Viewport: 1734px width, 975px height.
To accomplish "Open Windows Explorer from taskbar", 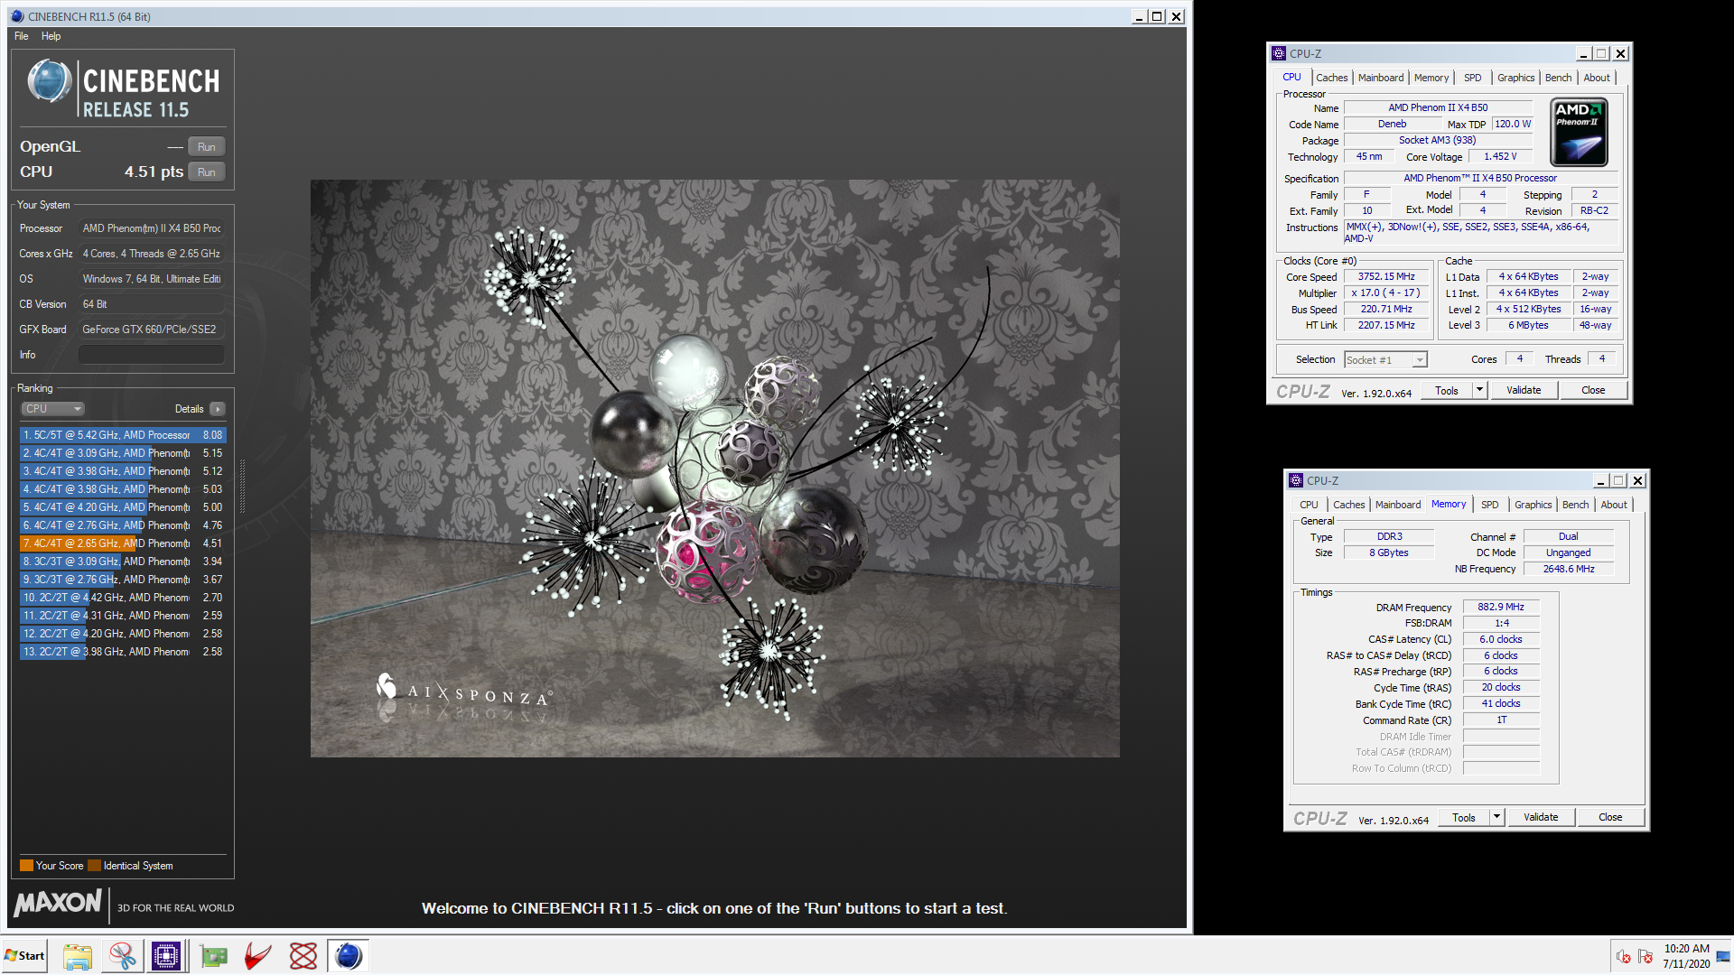I will pyautogui.click(x=78, y=956).
